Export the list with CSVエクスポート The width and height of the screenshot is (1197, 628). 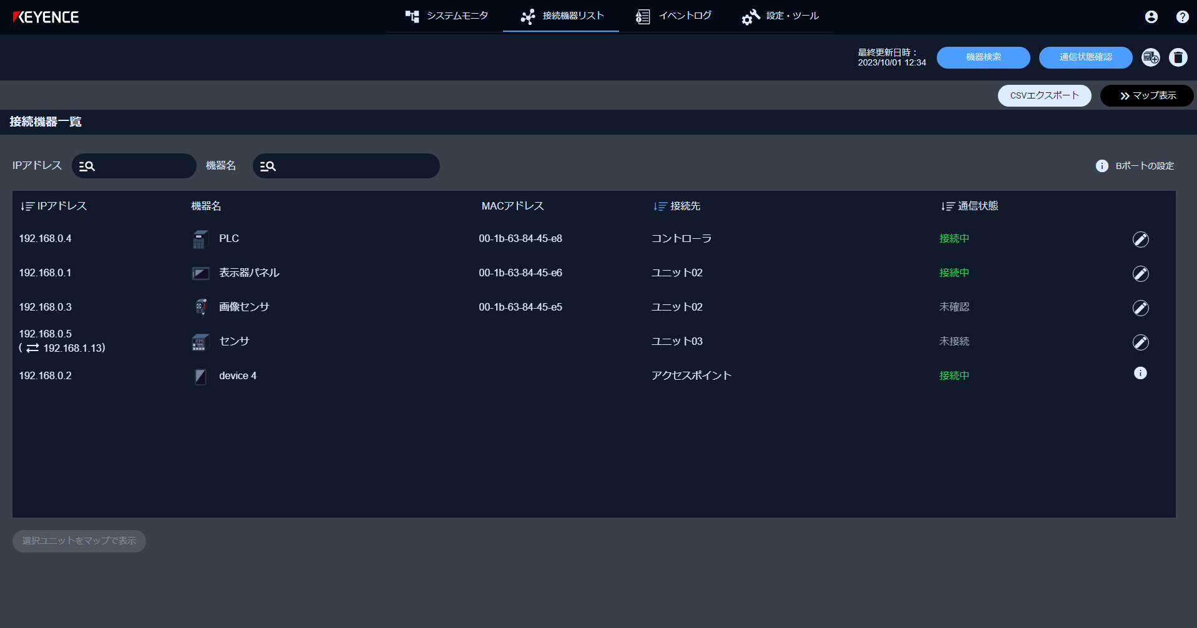tap(1044, 96)
